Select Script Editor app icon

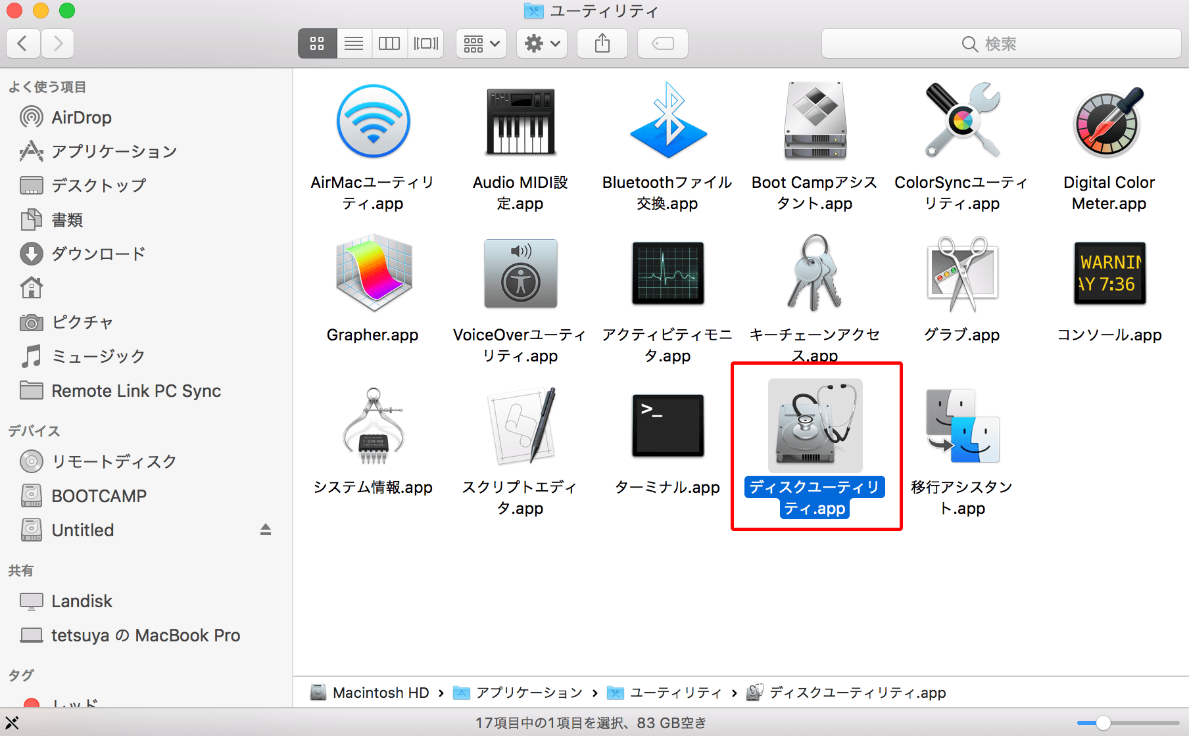click(520, 426)
